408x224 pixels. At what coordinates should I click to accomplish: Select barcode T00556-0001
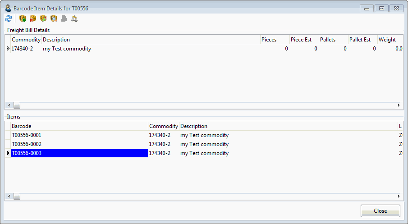[x=79, y=135]
